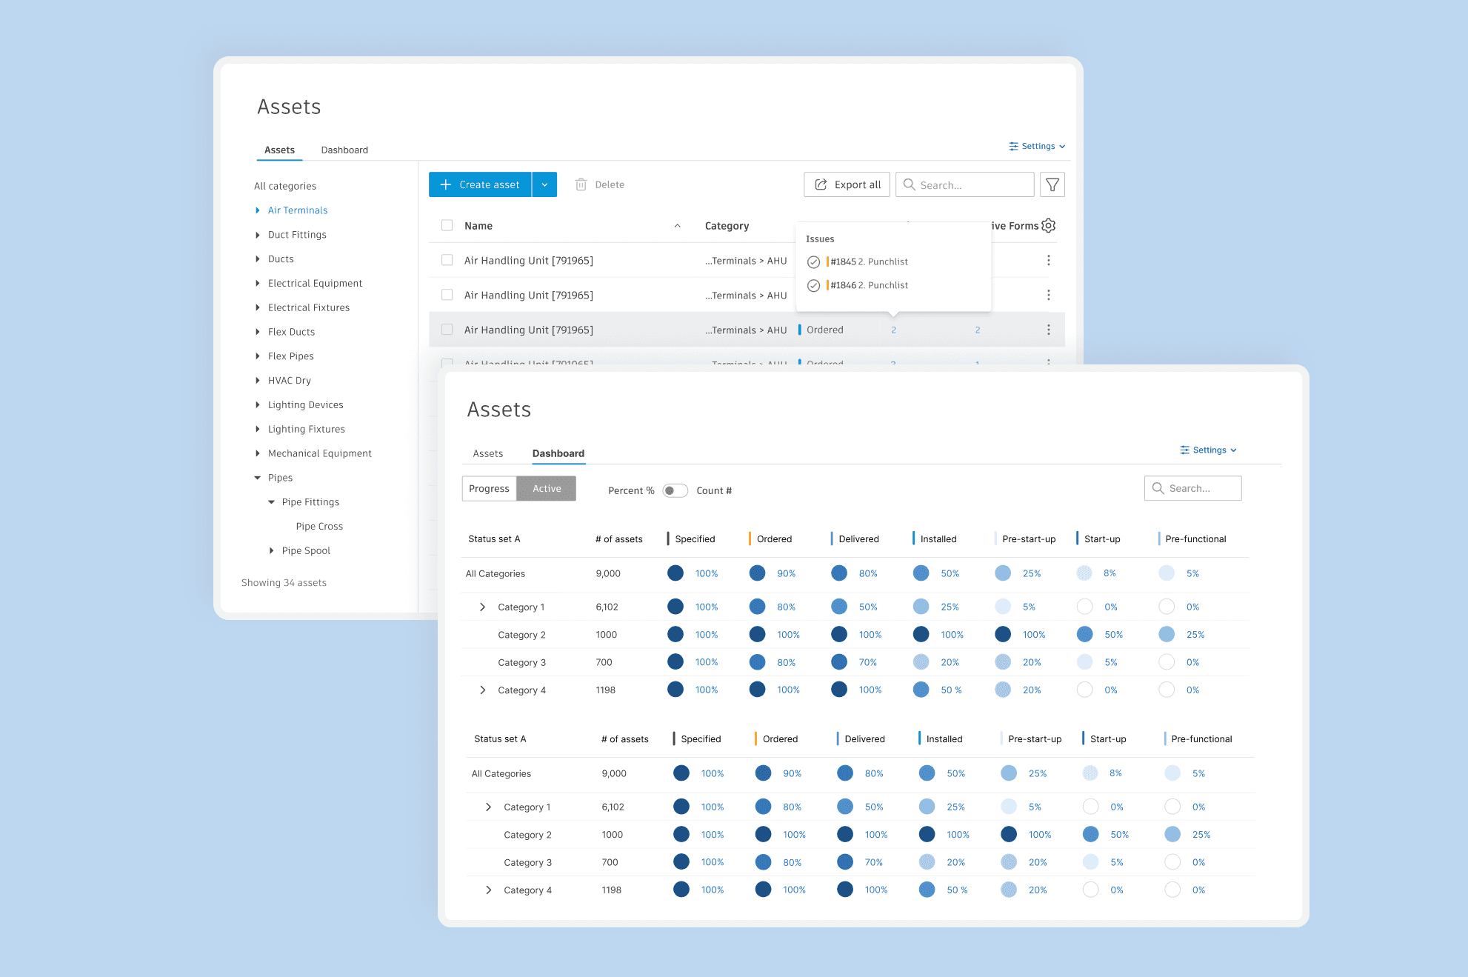The height and width of the screenshot is (977, 1468).
Task: Open Create asset dropdown arrow
Action: (544, 184)
